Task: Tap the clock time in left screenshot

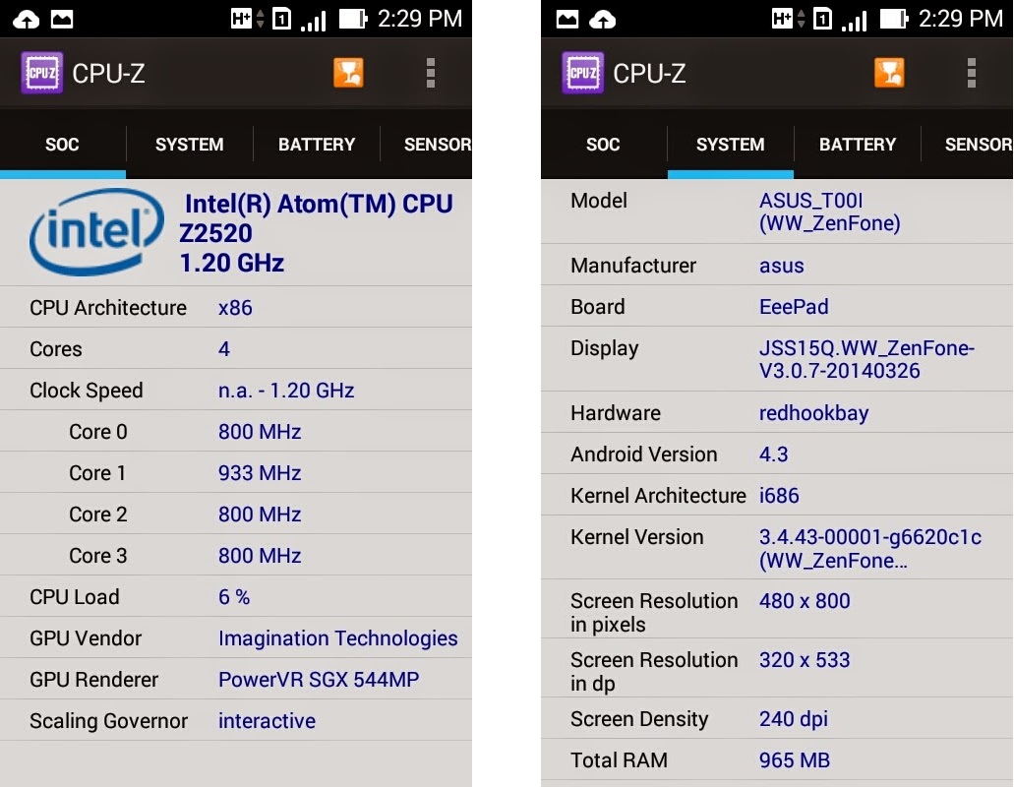Action: click(x=420, y=19)
